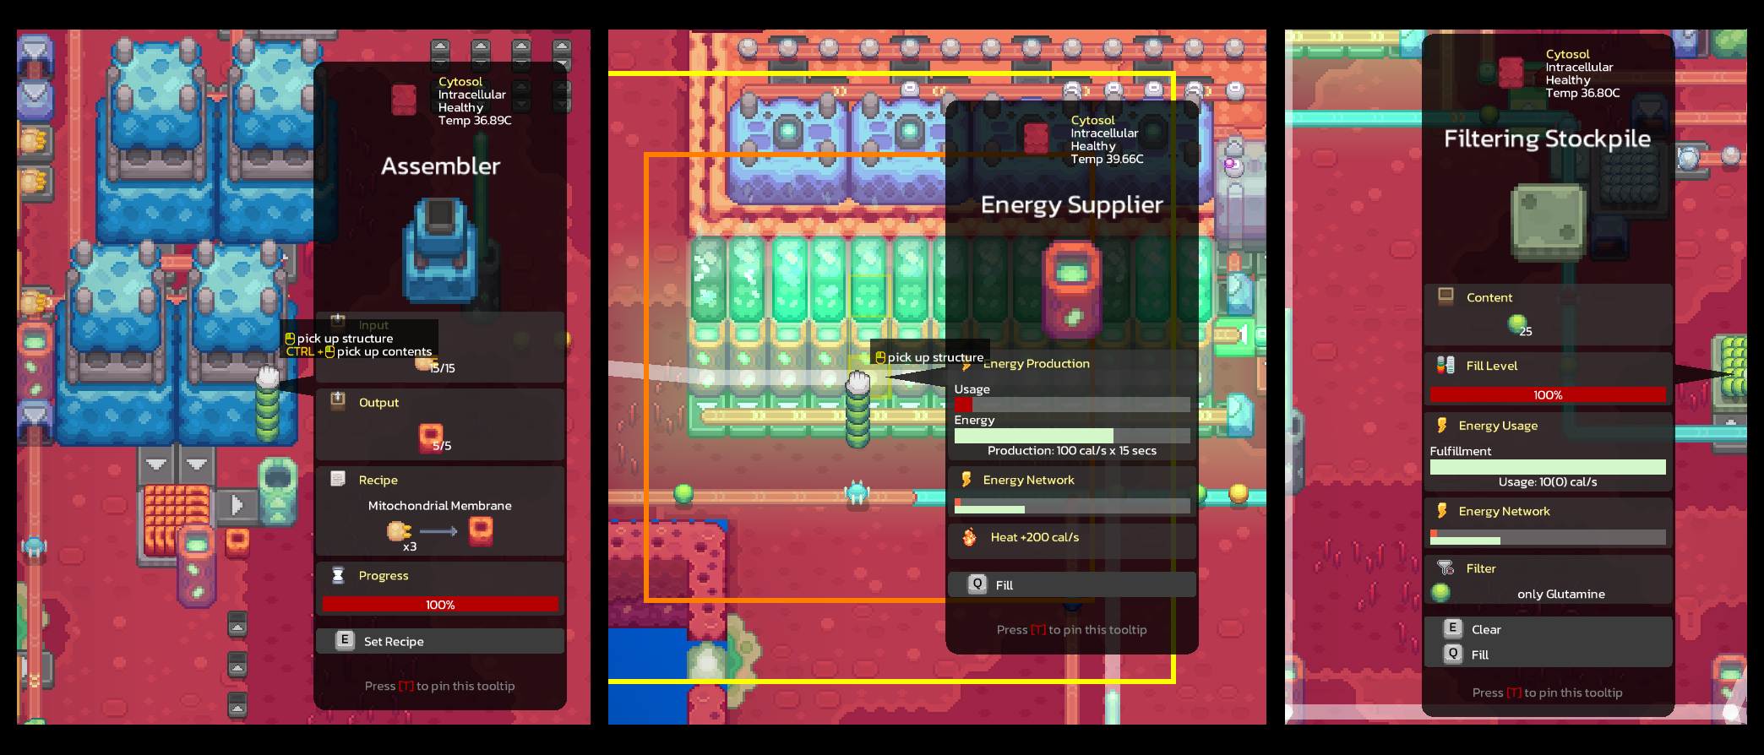Click the Filtering Stockpile structure image
Image resolution: width=1764 pixels, height=755 pixels.
pyautogui.click(x=1548, y=223)
